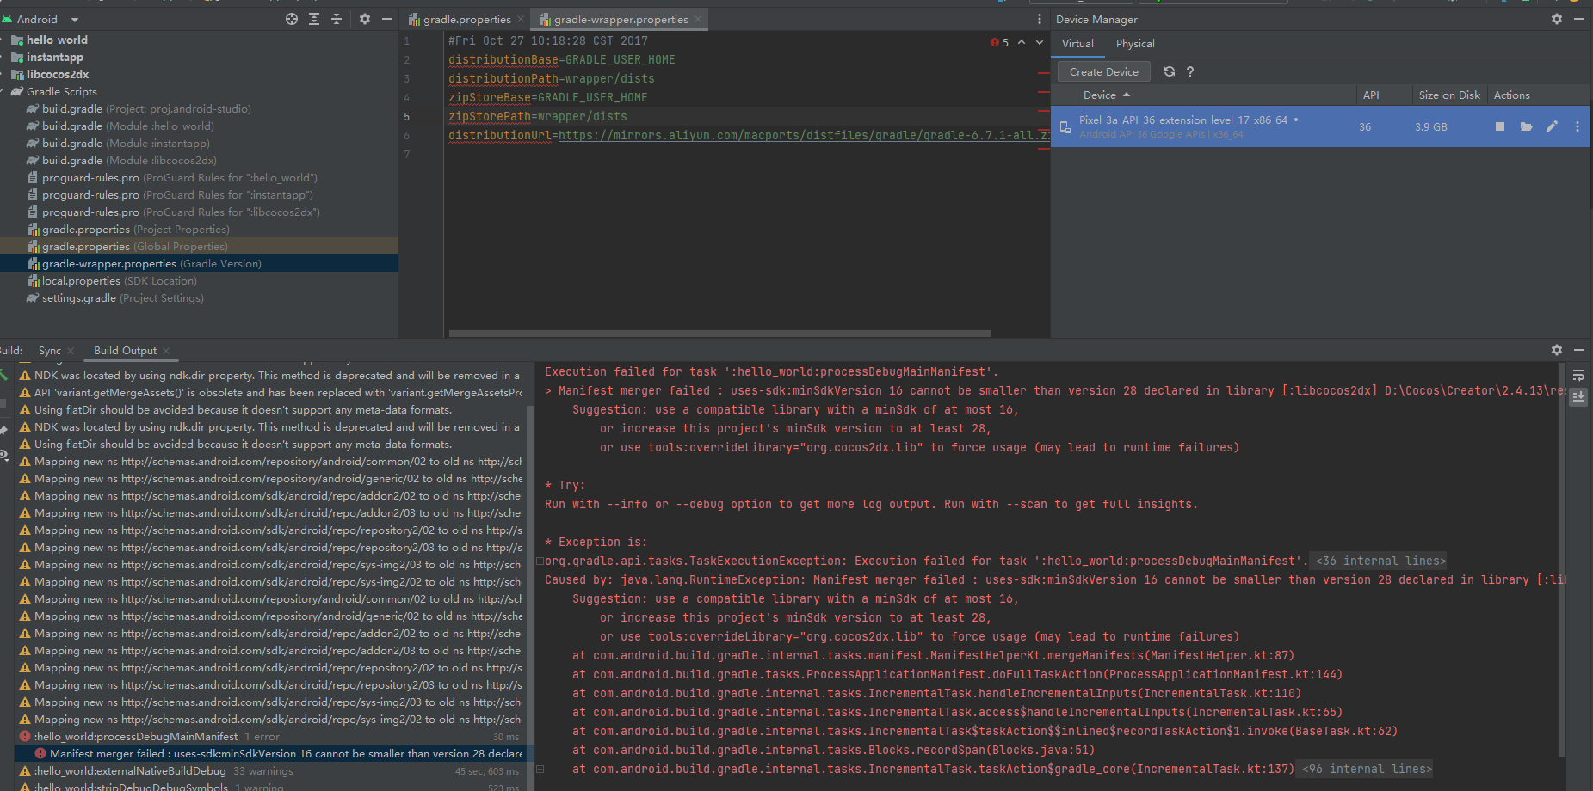Stop the running Pixel_3a virtual device
This screenshot has width=1593, height=791.
click(x=1500, y=126)
